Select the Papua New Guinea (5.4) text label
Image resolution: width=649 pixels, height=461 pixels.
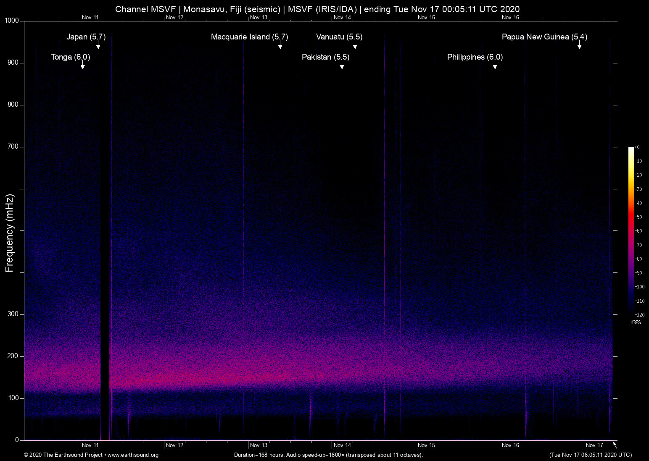click(544, 37)
